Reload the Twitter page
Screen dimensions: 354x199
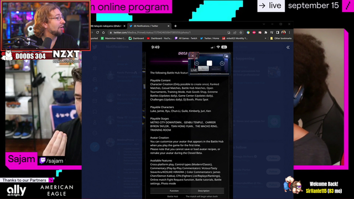coord(97,33)
